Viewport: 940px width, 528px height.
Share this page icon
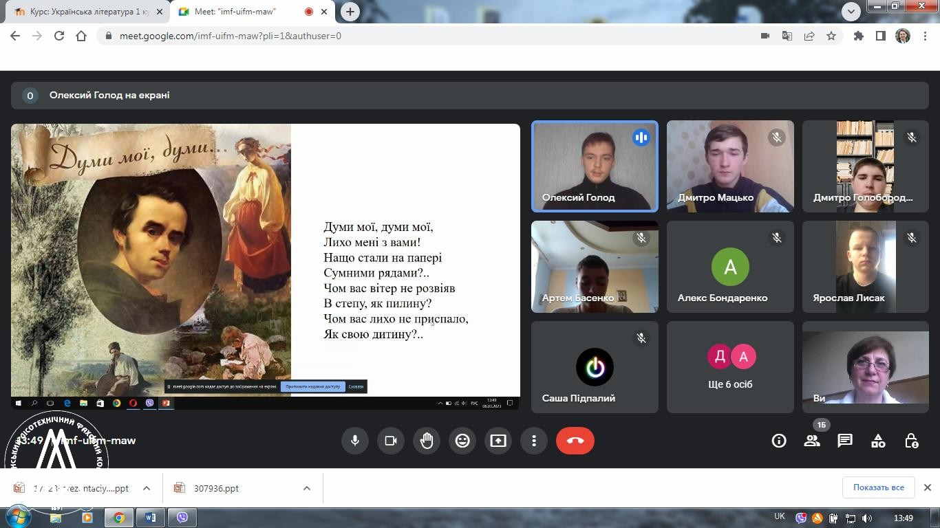[809, 36]
